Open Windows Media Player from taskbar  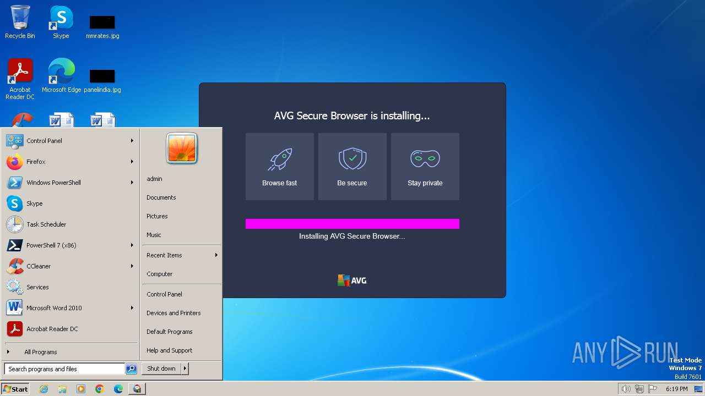click(x=81, y=389)
